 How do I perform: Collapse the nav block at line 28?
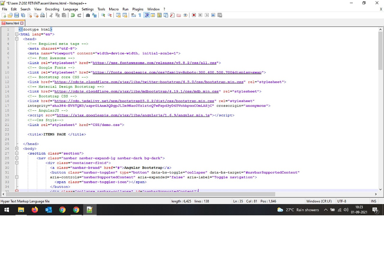[17, 158]
